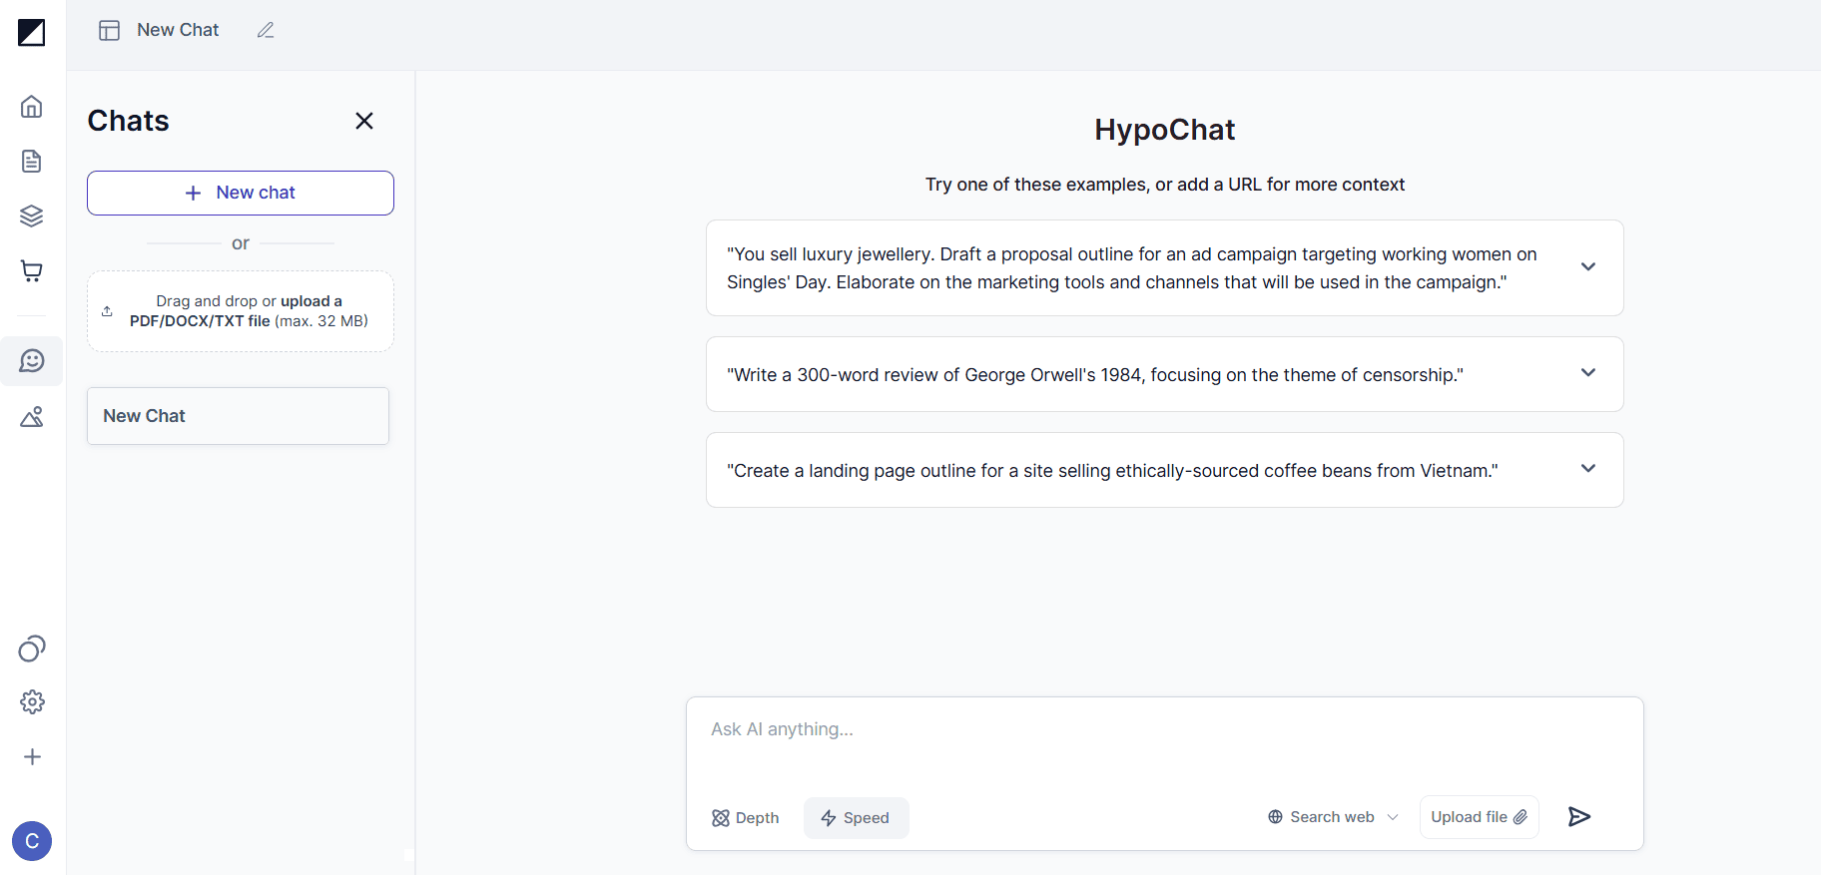Open the Documents sidebar icon
1821x875 pixels.
[32, 162]
